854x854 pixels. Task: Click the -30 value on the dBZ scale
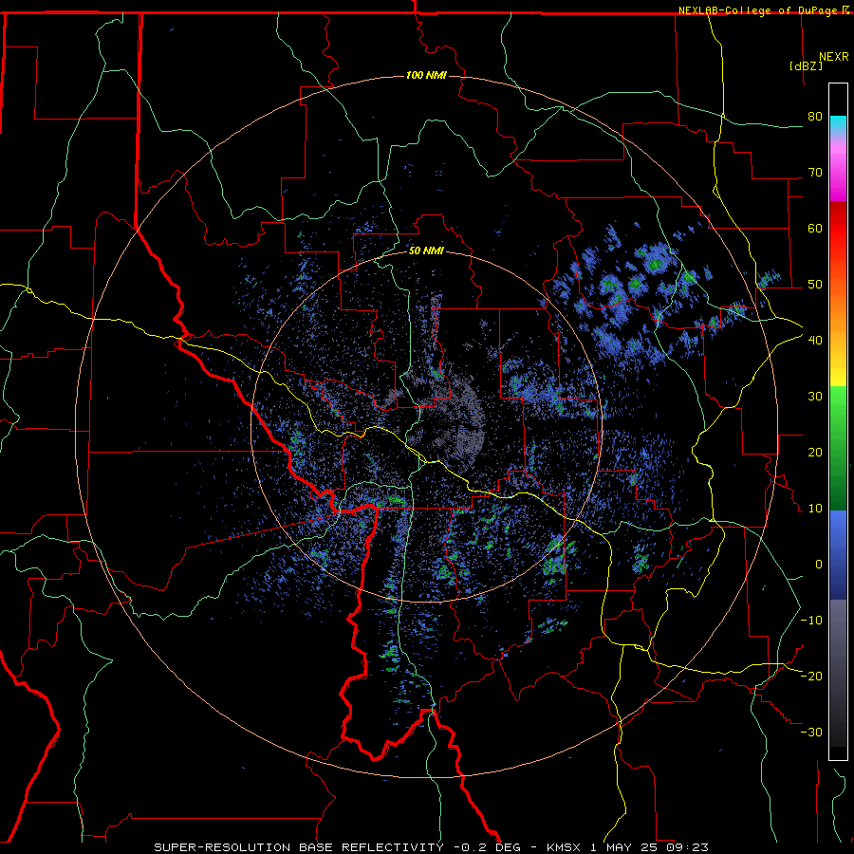[811, 732]
